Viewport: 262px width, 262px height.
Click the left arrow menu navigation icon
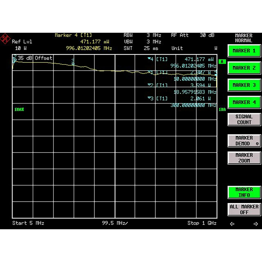[232, 224]
